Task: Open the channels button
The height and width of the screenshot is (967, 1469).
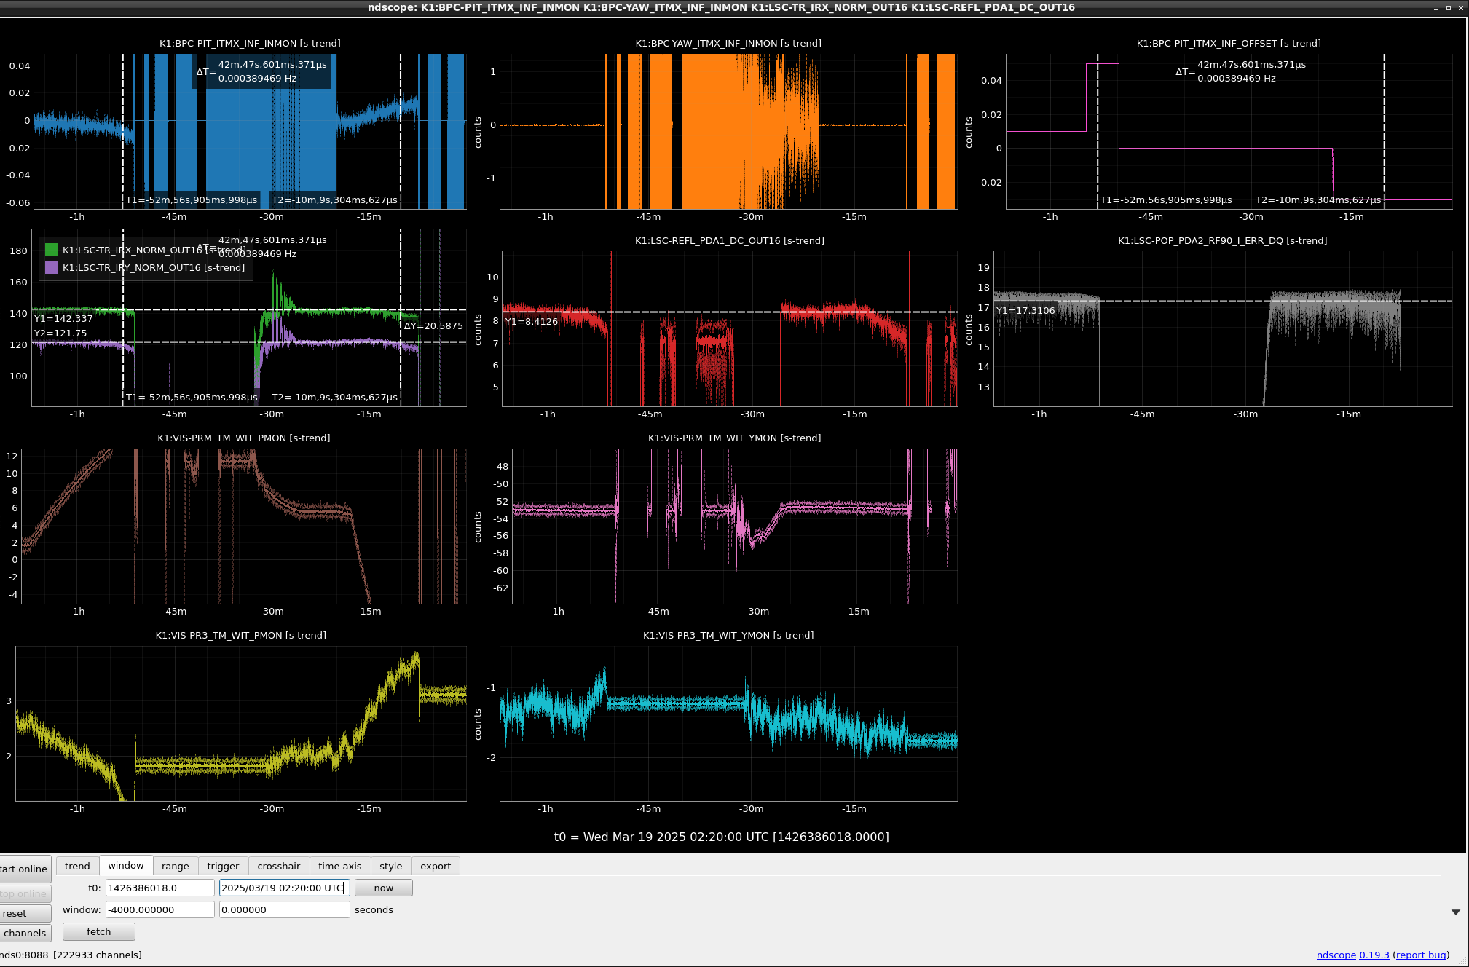Action: pos(24,933)
